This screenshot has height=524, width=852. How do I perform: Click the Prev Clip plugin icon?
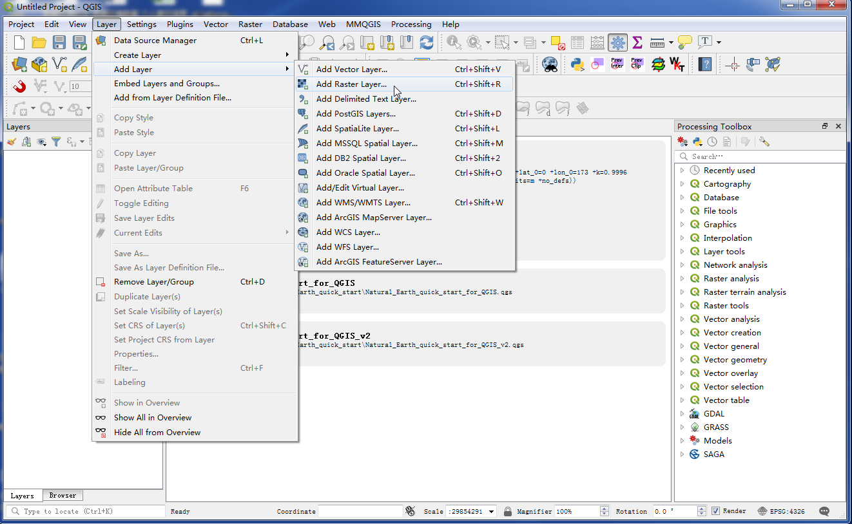click(637, 64)
